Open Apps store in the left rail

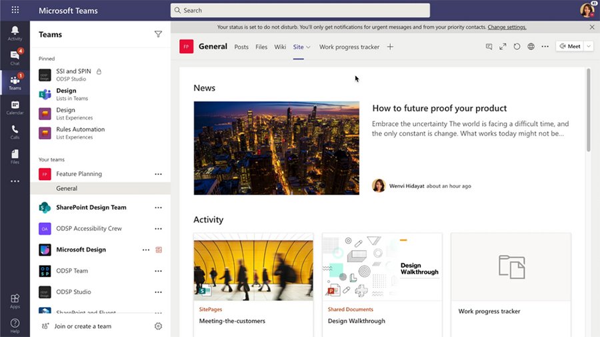(x=15, y=301)
